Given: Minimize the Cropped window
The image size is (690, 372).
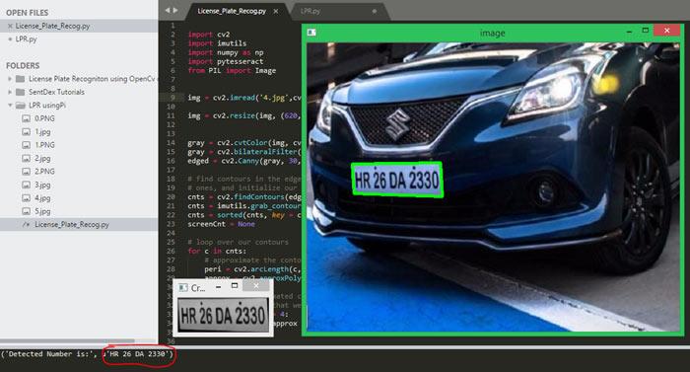Looking at the screenshot, I should tap(218, 286).
